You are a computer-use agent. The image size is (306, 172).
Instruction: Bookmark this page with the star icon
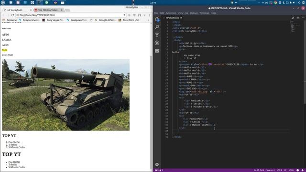(124, 15)
